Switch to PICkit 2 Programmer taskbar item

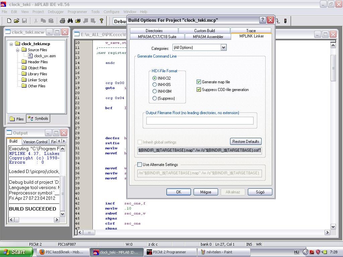coord(170,252)
